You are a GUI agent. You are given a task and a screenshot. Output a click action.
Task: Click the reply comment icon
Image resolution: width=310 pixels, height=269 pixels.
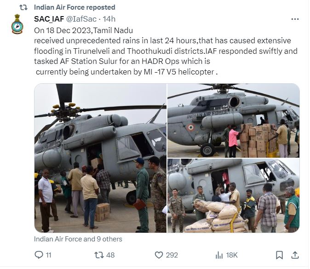39,255
